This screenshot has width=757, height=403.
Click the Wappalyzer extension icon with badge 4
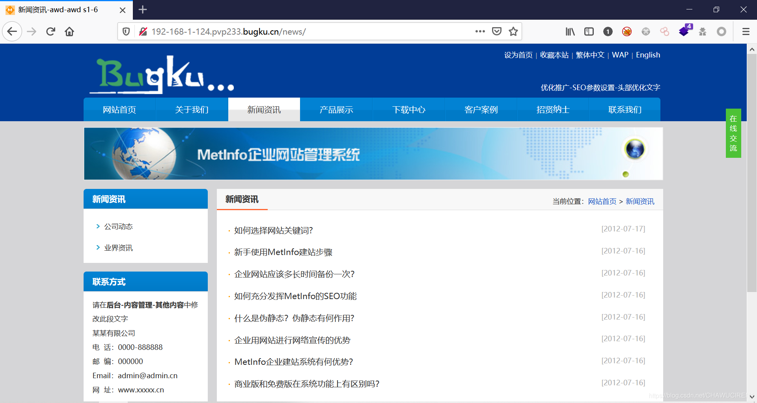point(685,31)
